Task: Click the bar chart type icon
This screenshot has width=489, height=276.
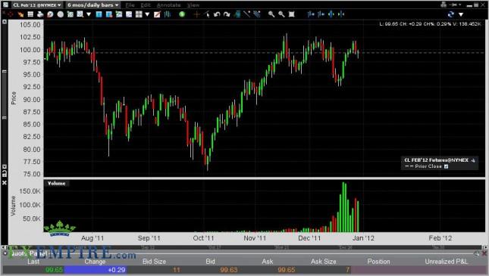Action: pyautogui.click(x=168, y=14)
